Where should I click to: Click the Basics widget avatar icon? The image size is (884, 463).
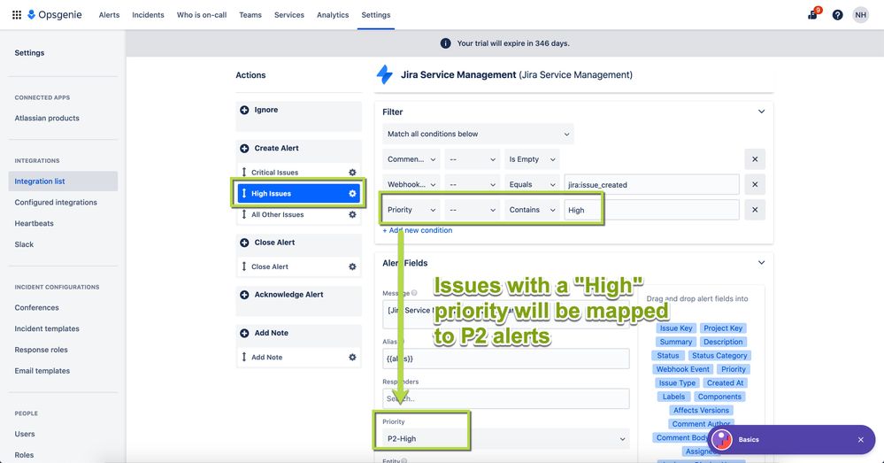[x=722, y=439]
